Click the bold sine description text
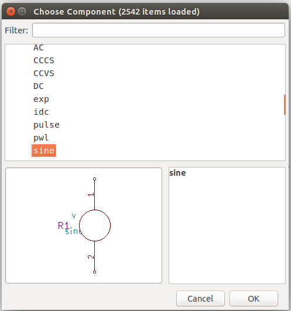 tap(177, 173)
